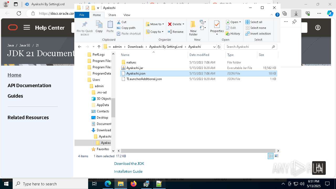Open the File ribbon tab
The width and height of the screenshot is (336, 189).
point(82,15)
